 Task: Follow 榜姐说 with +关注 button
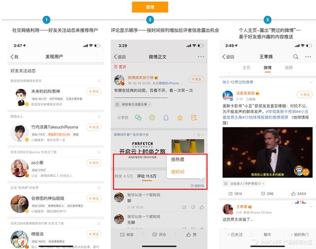94,234
